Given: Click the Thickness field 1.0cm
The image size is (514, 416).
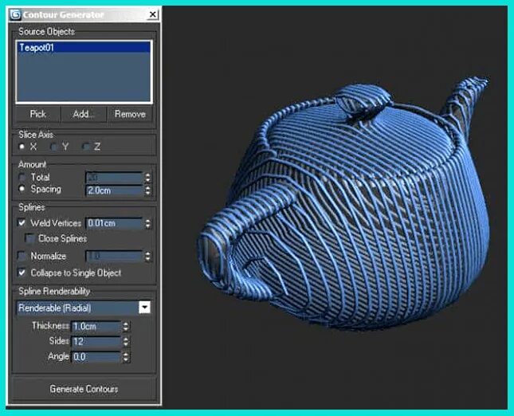Looking at the screenshot, I should tap(96, 327).
